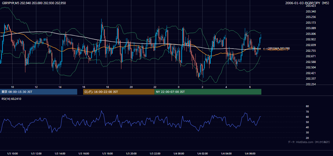
Task: Click price axis label 202.839
Action: coord(311,45)
